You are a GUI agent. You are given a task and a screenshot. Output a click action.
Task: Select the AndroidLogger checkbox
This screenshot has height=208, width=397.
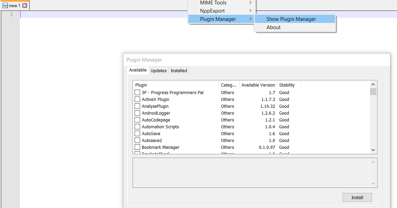click(137, 113)
